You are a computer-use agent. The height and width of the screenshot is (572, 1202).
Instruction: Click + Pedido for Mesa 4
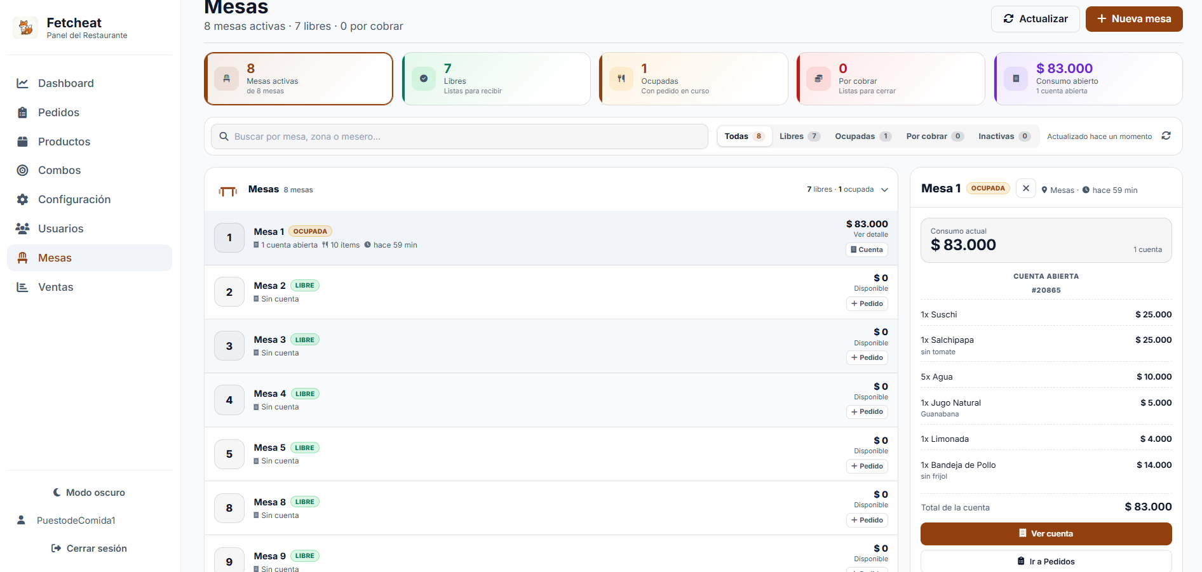(x=867, y=411)
